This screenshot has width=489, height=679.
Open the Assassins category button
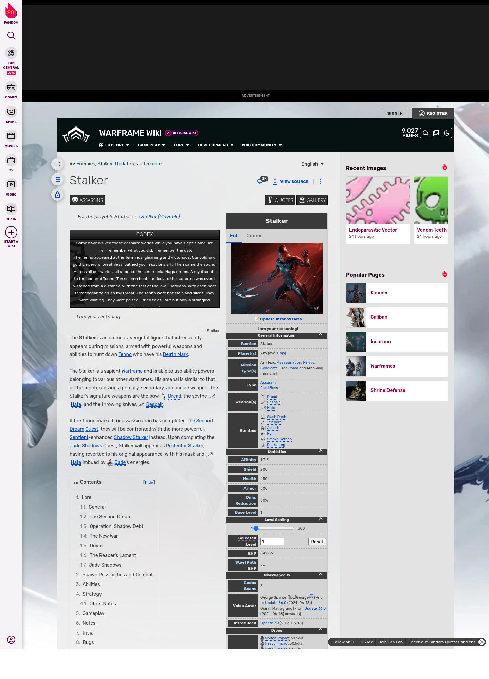pos(87,200)
